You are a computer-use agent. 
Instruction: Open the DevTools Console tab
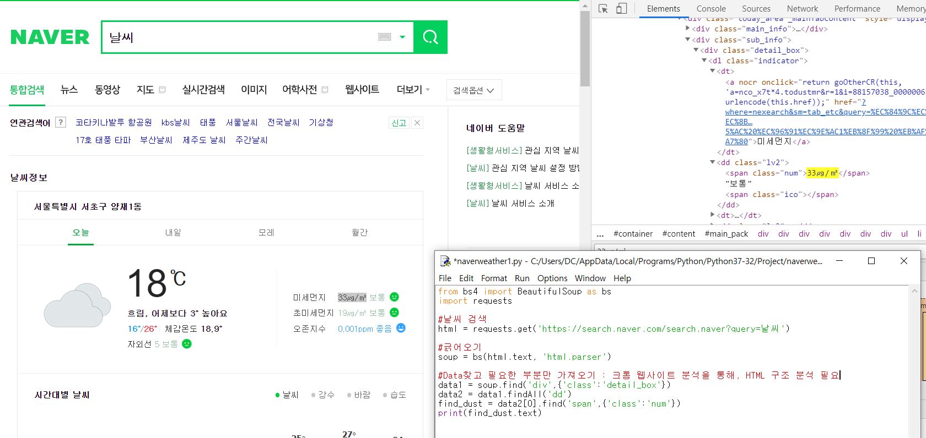tap(710, 8)
